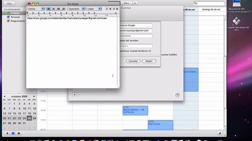Click the Cancelar button

tap(133, 61)
